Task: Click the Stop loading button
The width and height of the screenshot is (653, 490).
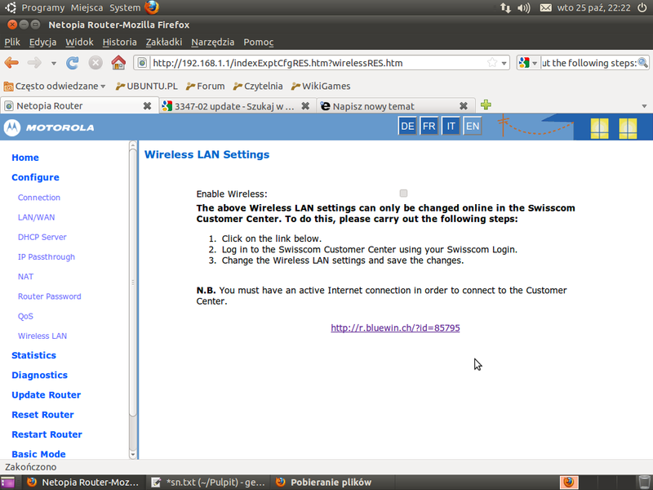Action: [x=96, y=63]
